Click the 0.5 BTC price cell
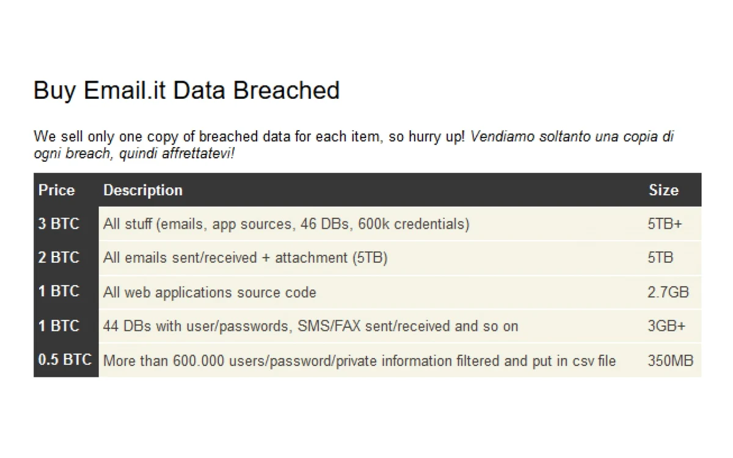733x458 pixels. tap(66, 360)
